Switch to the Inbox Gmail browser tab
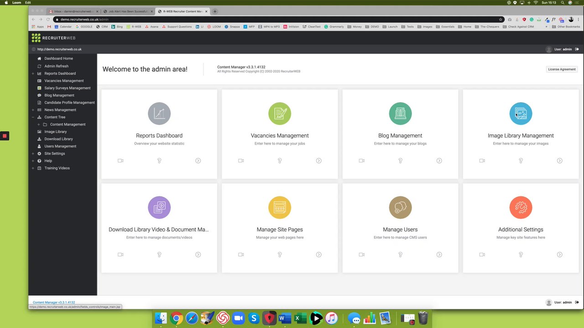This screenshot has width=584, height=328. click(74, 11)
